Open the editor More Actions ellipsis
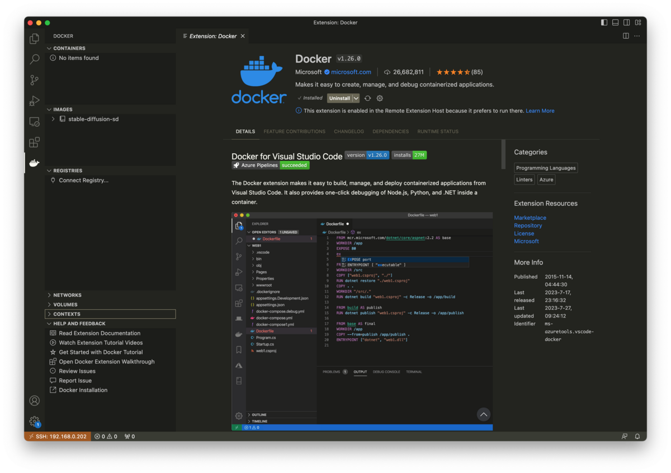 point(637,36)
